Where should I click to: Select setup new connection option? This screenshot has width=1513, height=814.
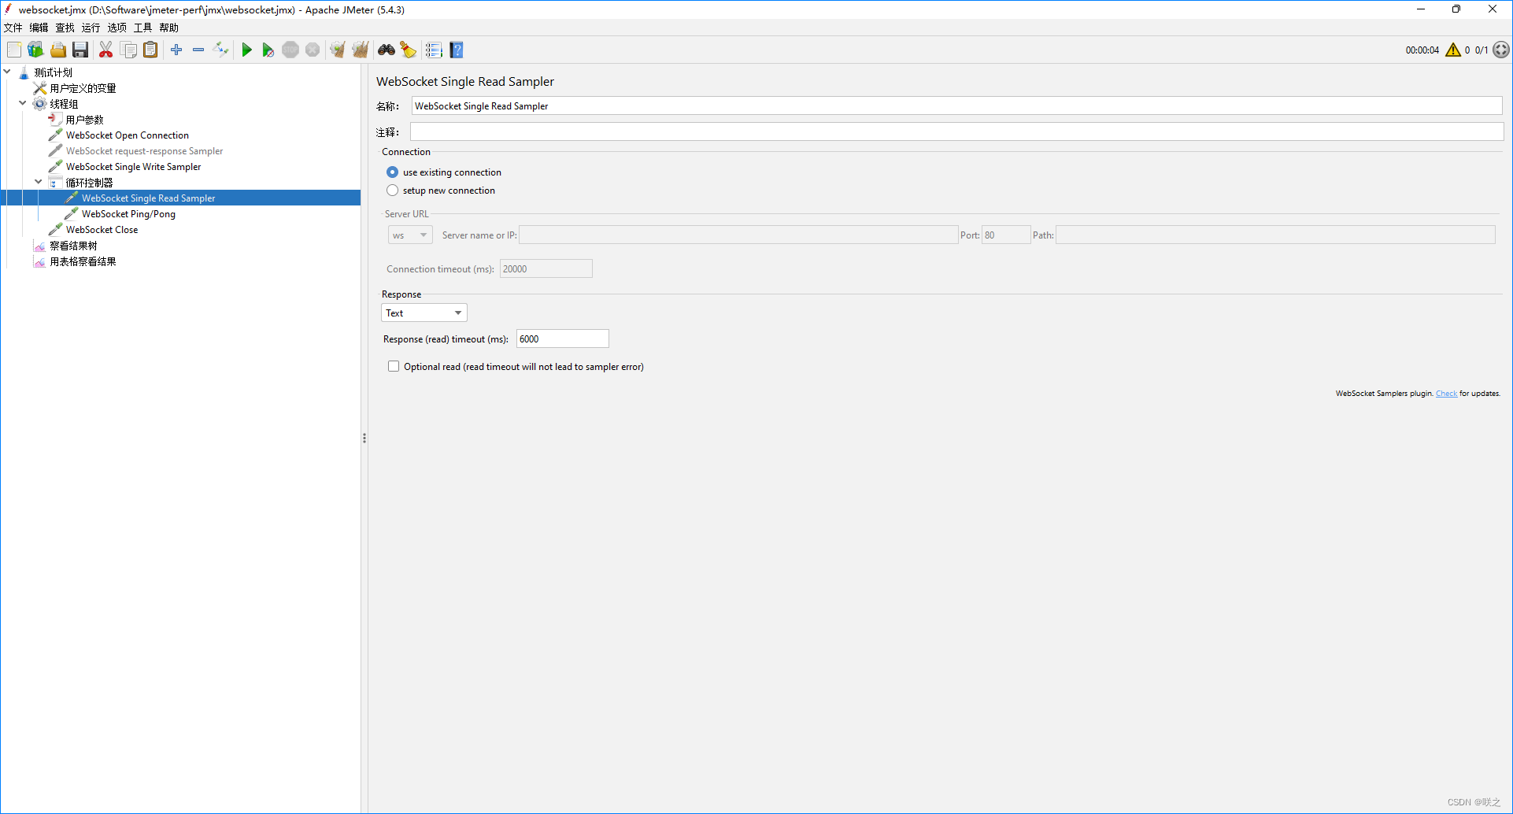point(392,190)
